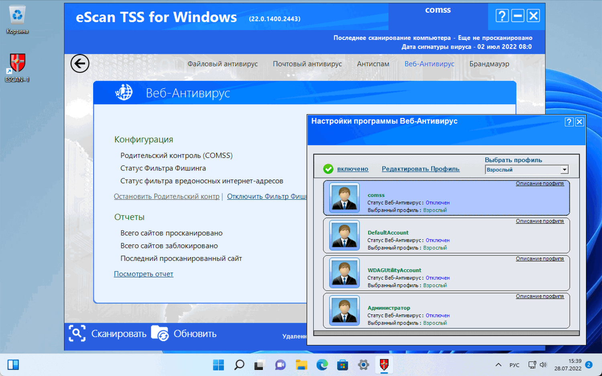
Task: Click the eScan shield taskbar icon
Action: pos(384,365)
